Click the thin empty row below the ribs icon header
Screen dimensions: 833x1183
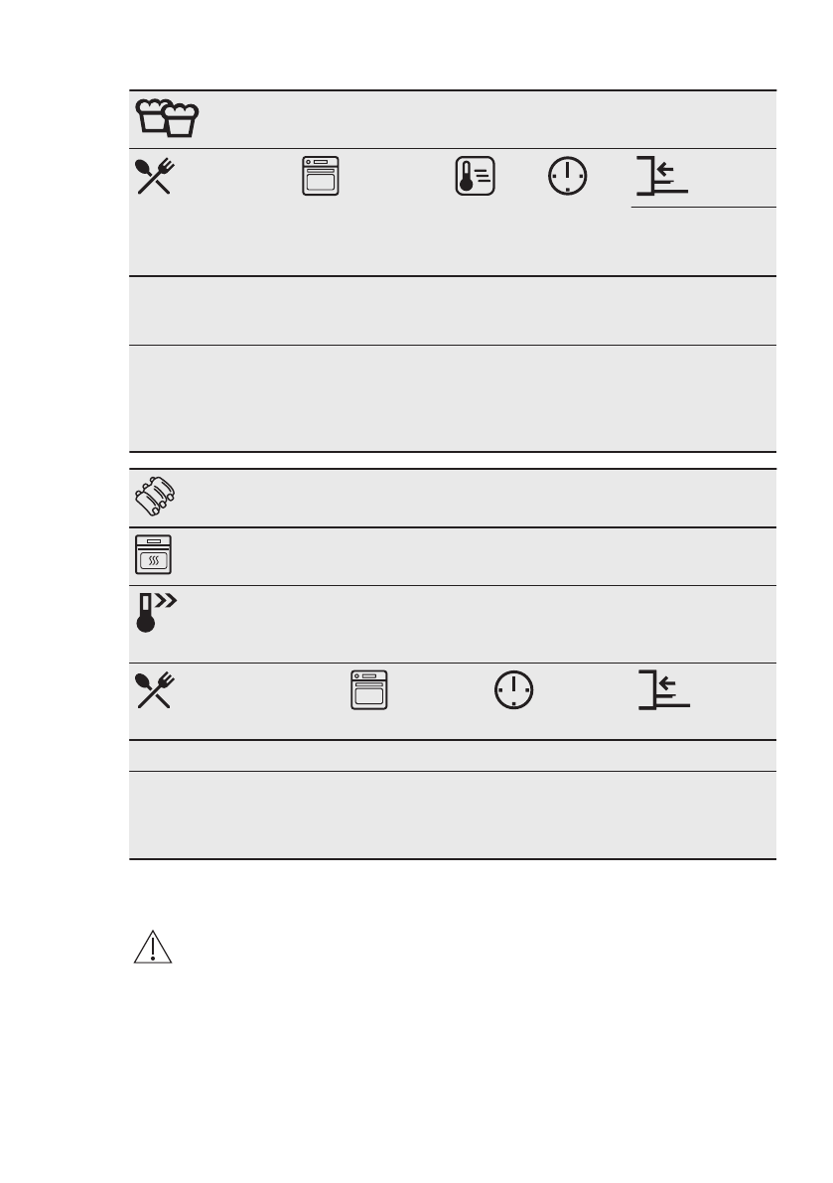tap(453, 755)
